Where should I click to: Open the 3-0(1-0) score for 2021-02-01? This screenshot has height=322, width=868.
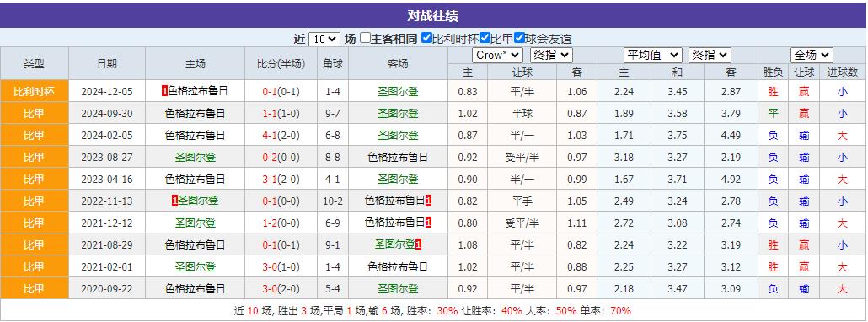tap(281, 266)
